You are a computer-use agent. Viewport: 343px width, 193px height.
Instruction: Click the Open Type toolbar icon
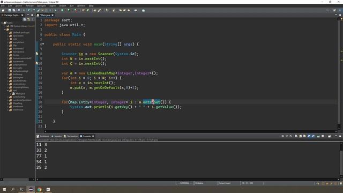click(x=95, y=10)
